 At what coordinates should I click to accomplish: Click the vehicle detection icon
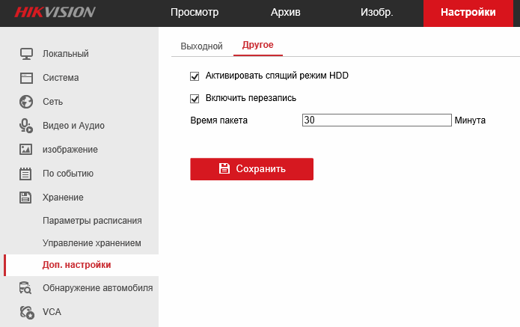(25, 287)
